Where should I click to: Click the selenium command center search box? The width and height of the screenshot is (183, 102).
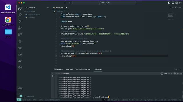[104, 3]
